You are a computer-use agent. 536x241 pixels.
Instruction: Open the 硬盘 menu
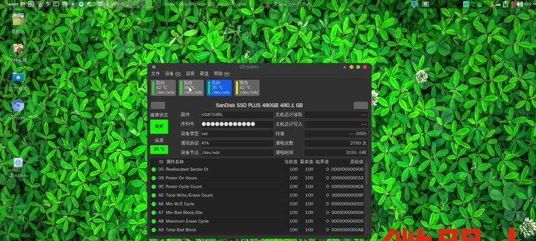pyautogui.click(x=204, y=74)
